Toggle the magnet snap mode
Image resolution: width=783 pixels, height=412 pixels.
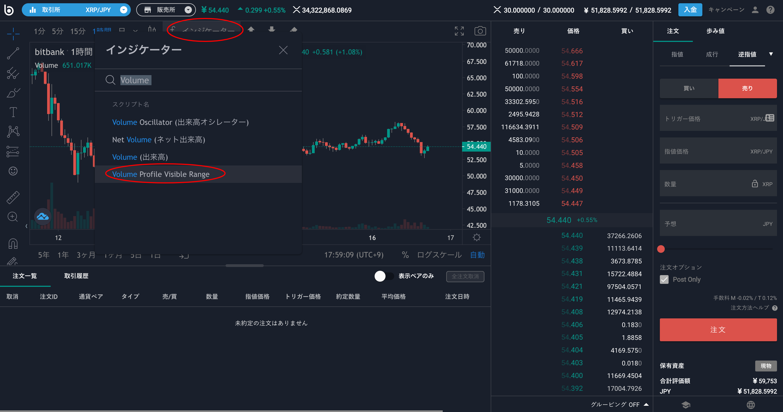point(13,244)
